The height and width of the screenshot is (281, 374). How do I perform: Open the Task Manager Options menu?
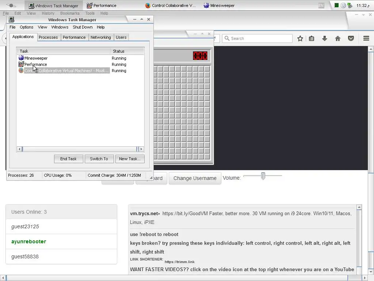tap(26, 27)
